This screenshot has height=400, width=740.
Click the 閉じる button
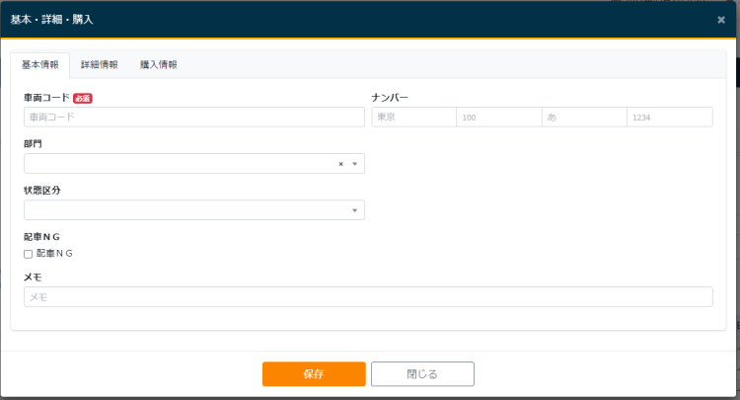click(x=422, y=374)
